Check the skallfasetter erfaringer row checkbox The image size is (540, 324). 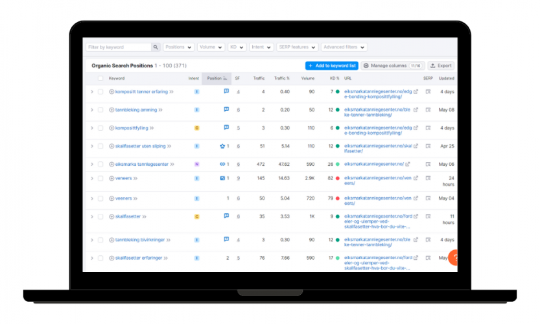[100, 258]
